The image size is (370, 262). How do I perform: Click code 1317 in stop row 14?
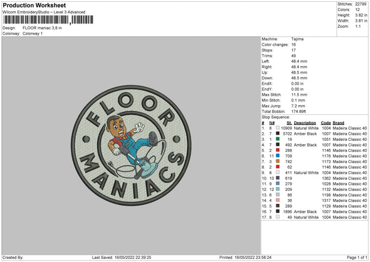pos(326,201)
